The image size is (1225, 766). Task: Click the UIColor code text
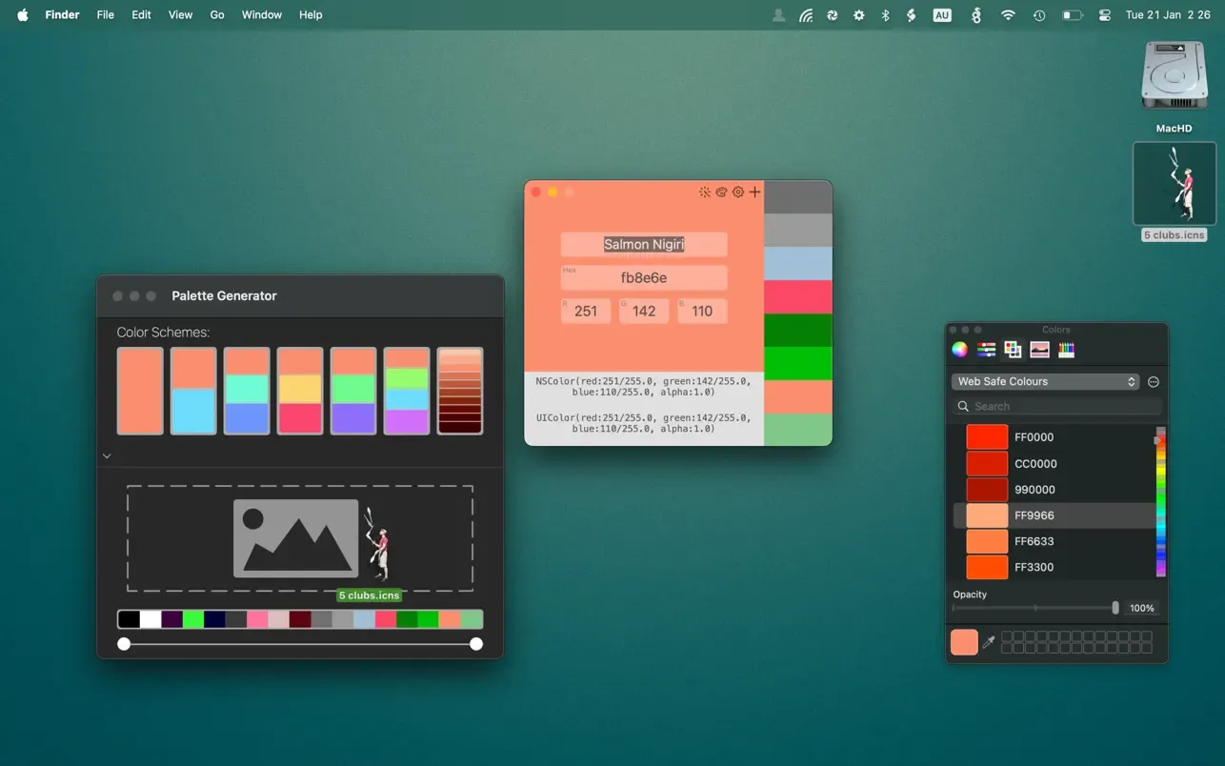click(644, 423)
